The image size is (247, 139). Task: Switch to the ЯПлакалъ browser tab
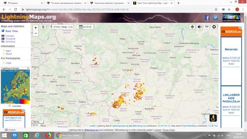pos(23,3)
